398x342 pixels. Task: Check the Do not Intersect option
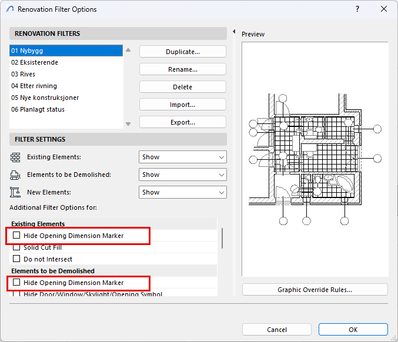point(16,259)
